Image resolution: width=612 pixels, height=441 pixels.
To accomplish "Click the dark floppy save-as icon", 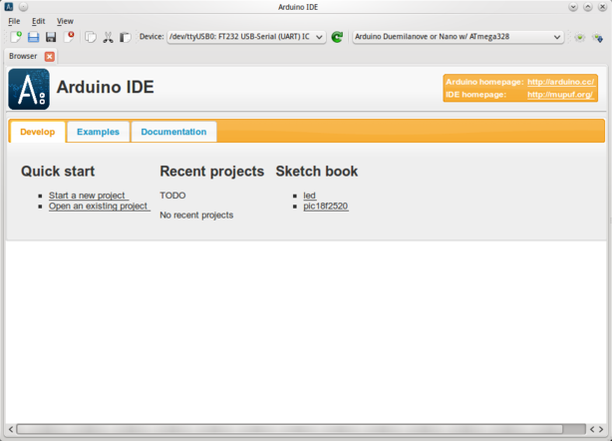I will tap(51, 37).
